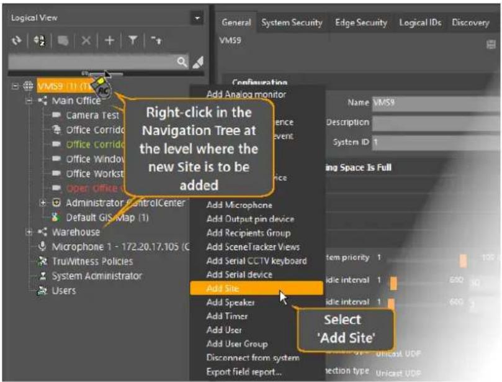Click the plus add toolbar icon

click(109, 40)
